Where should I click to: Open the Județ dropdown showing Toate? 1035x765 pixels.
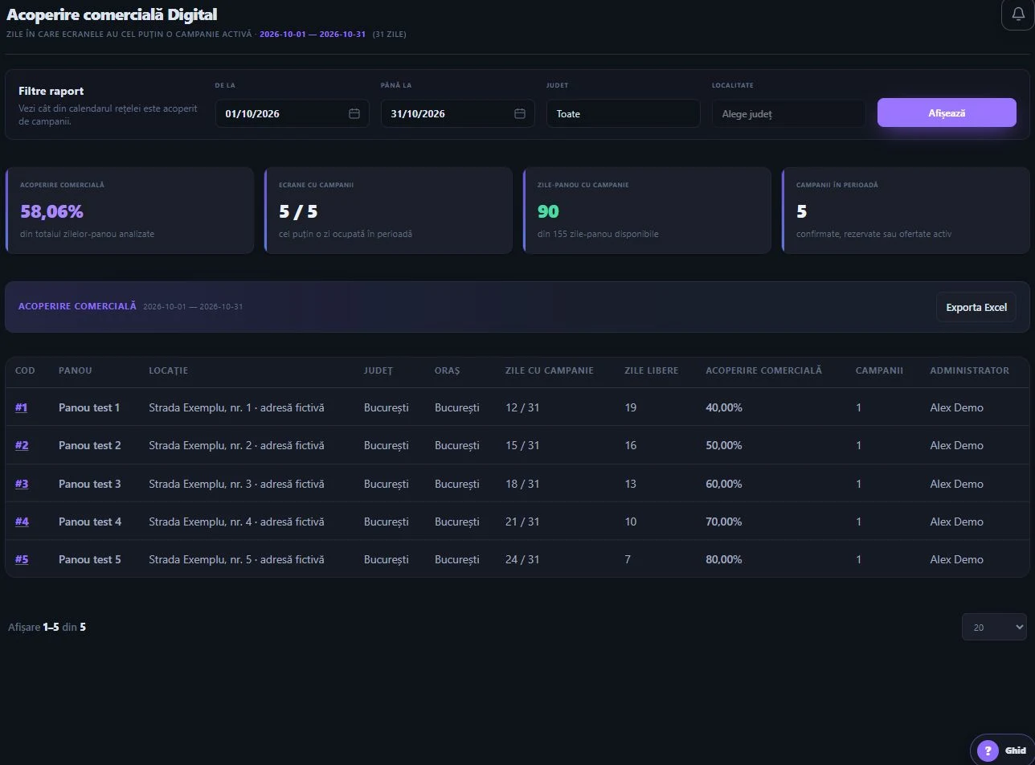[624, 113]
